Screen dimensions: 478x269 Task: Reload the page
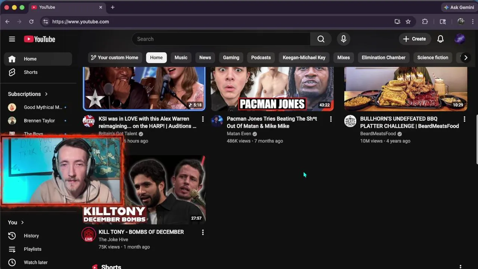tap(31, 22)
